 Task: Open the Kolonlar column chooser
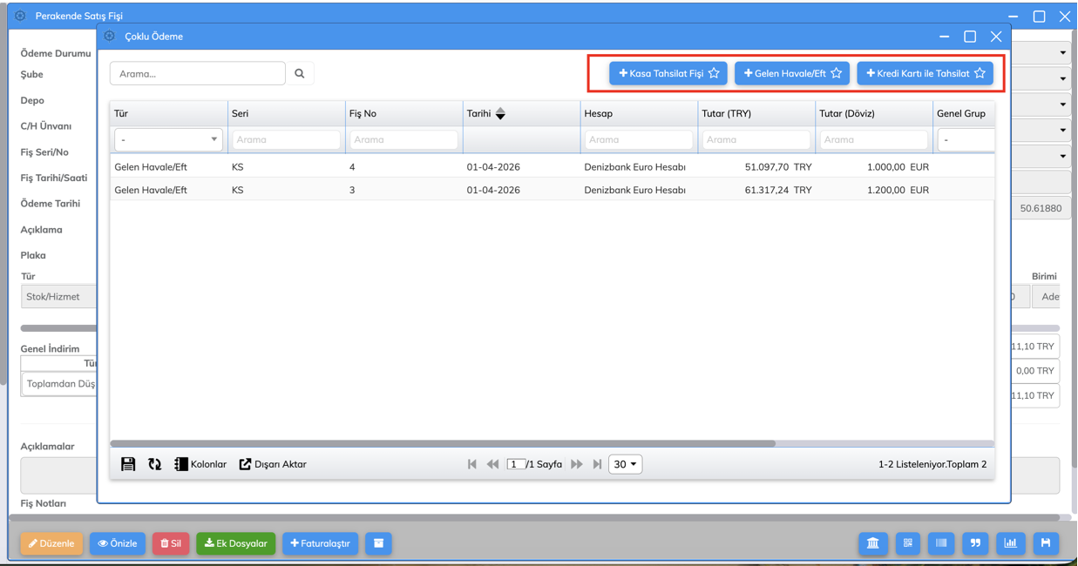tap(200, 464)
